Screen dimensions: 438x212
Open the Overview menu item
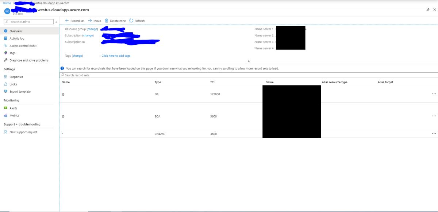[x=16, y=31]
